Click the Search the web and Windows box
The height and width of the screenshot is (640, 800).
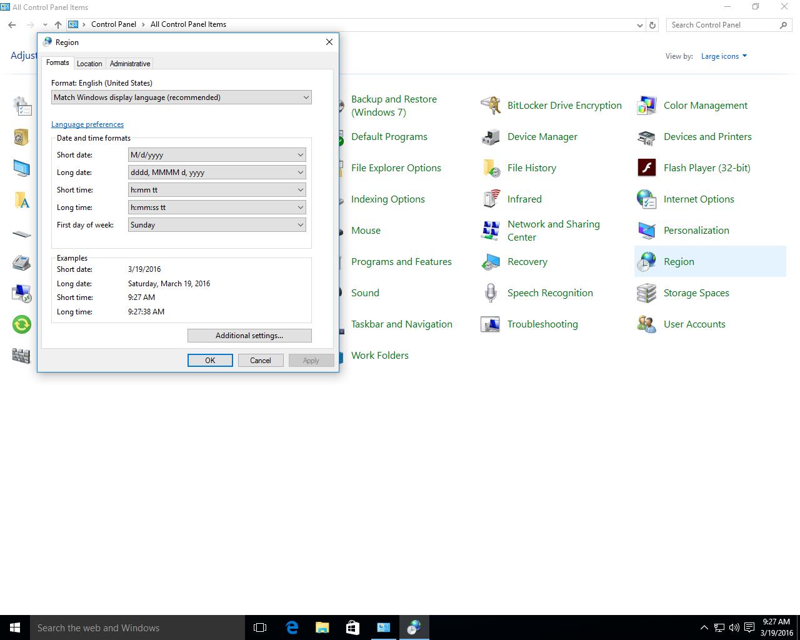pyautogui.click(x=137, y=627)
